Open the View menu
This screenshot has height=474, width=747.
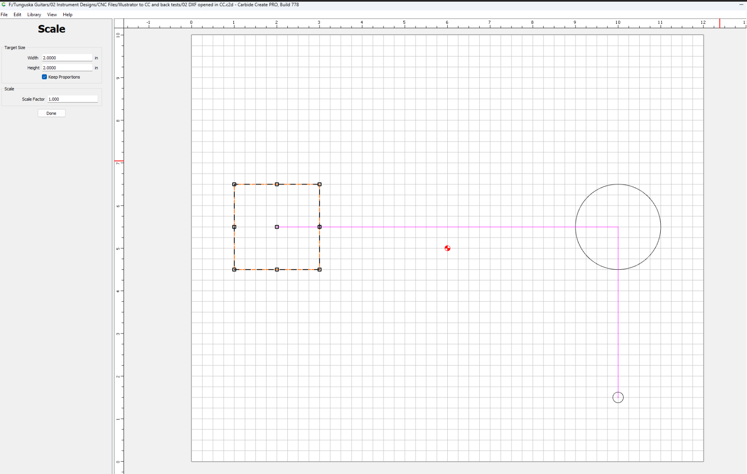click(52, 14)
